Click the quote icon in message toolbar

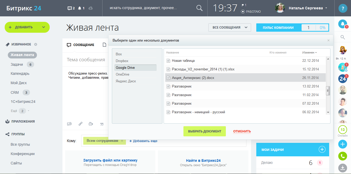102,124
